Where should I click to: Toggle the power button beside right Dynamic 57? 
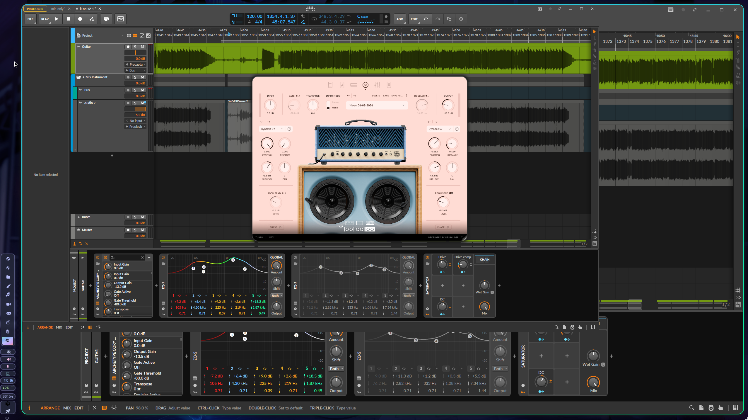click(457, 129)
